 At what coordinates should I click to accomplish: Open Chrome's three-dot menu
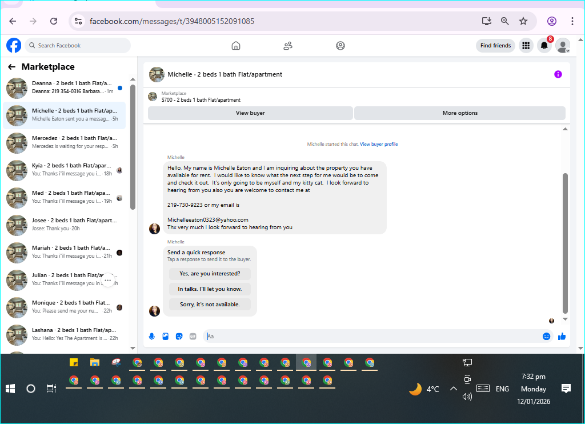(572, 21)
